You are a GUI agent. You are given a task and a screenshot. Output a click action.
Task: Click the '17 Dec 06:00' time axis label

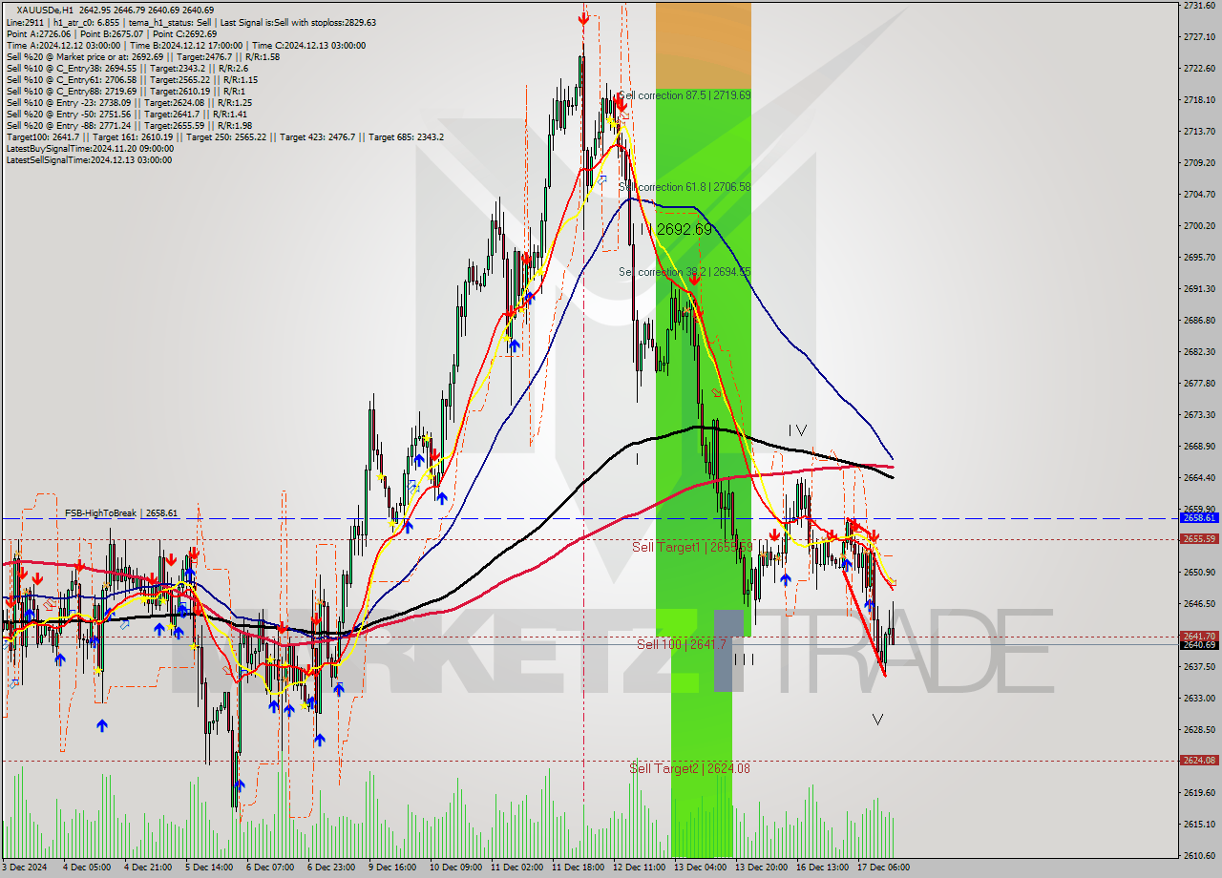(x=883, y=868)
